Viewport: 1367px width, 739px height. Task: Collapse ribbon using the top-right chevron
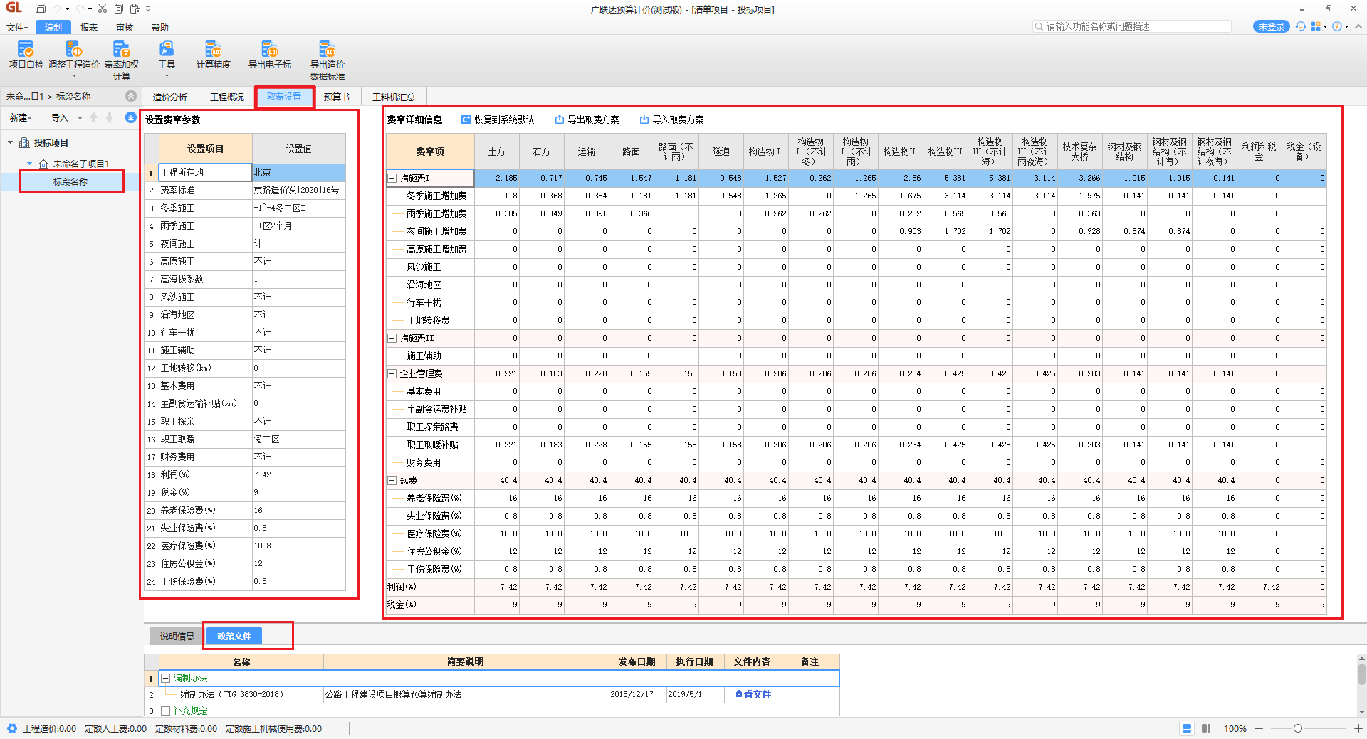(1358, 26)
